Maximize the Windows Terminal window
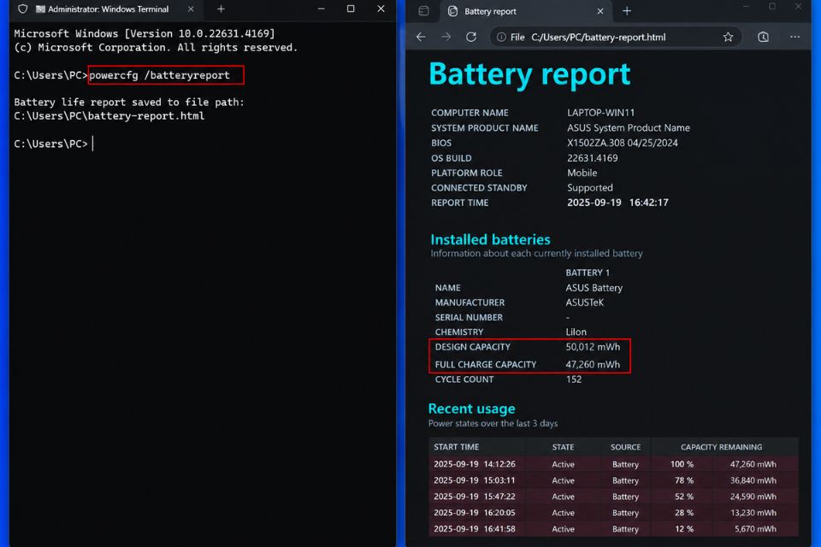 [x=351, y=9]
